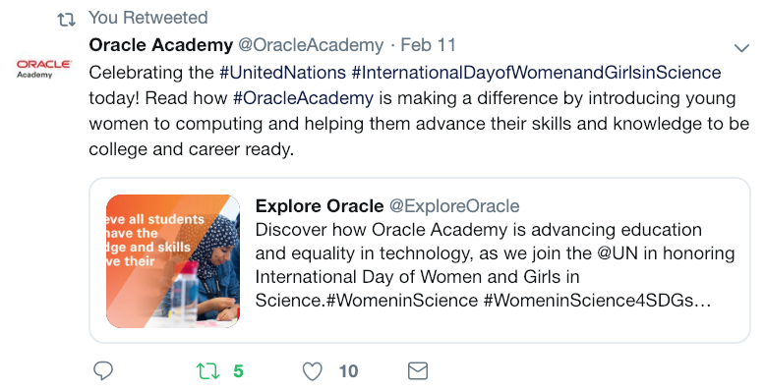This screenshot has width=765, height=391.
Task: Click the retweet icon beside You Retweeted
Action: (66, 19)
